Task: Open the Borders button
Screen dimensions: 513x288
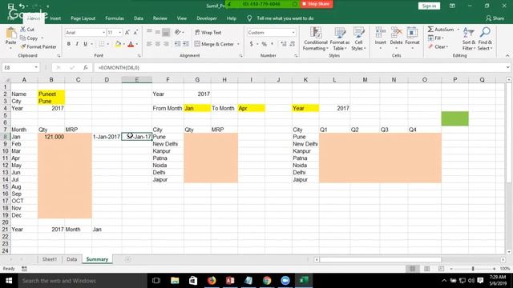Action: tap(102, 44)
